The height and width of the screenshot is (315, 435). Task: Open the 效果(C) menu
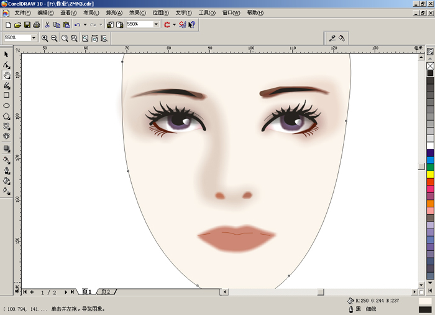[137, 12]
